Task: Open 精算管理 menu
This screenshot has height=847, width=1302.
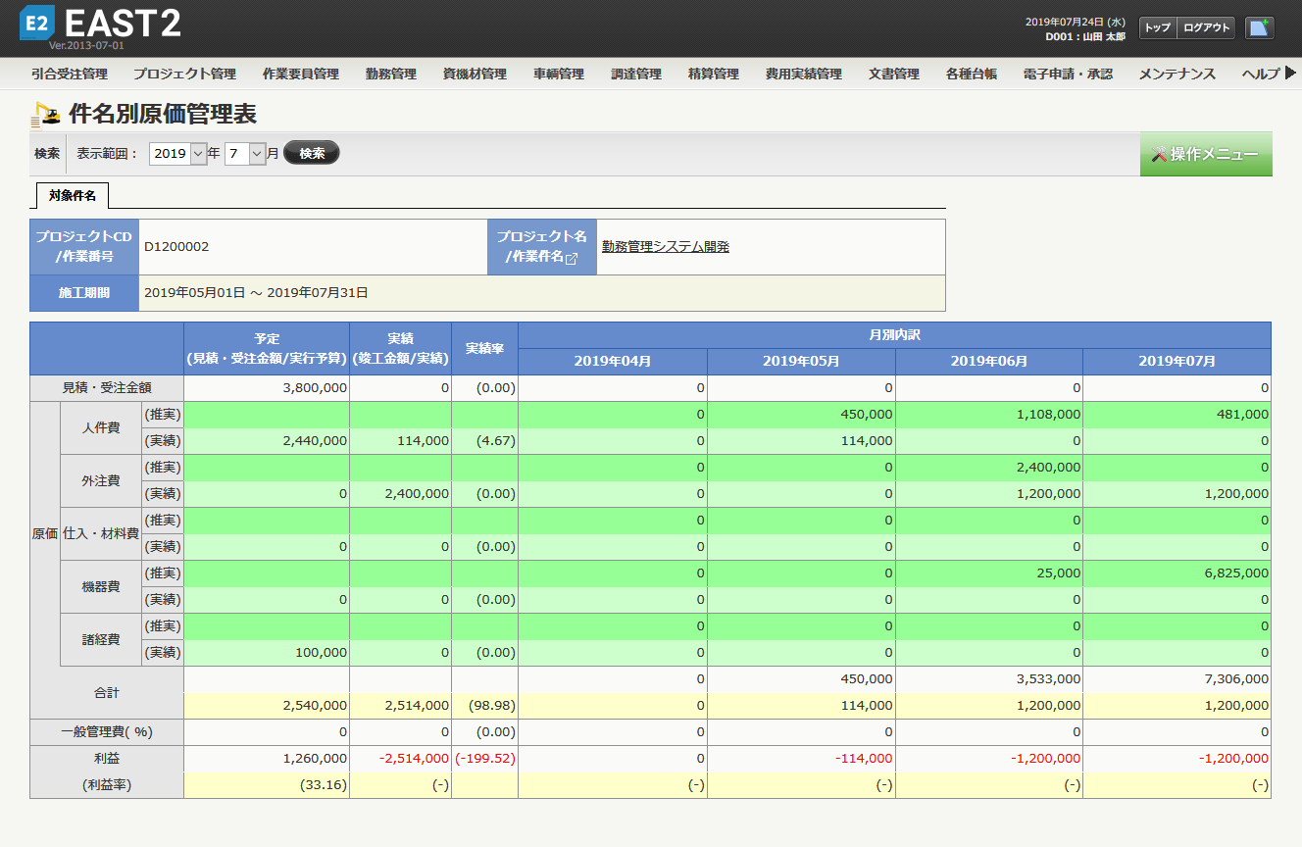Action: (x=714, y=74)
